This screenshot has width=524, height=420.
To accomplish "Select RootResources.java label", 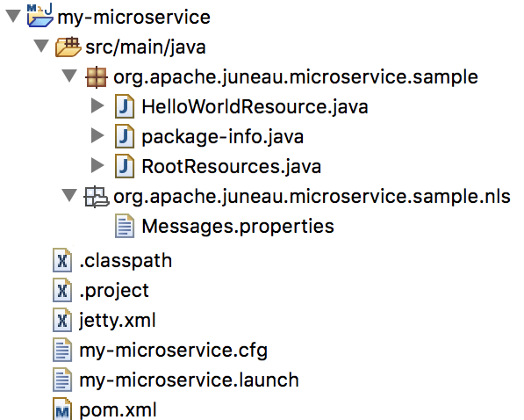I will click(x=231, y=166).
